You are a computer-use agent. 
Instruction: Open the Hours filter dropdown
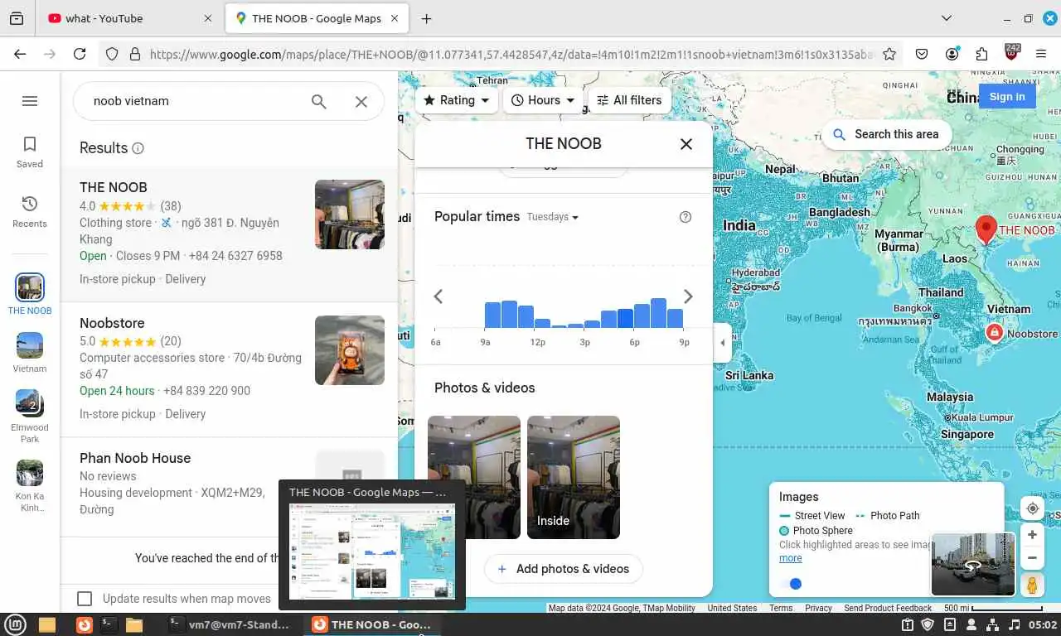pyautogui.click(x=543, y=100)
